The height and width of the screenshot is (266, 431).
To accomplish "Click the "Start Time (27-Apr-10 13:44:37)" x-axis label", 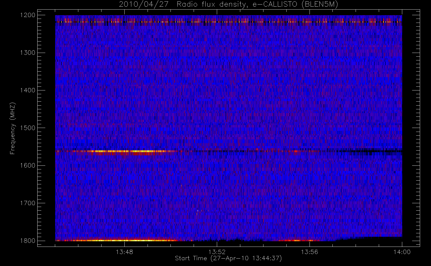I will (228, 258).
